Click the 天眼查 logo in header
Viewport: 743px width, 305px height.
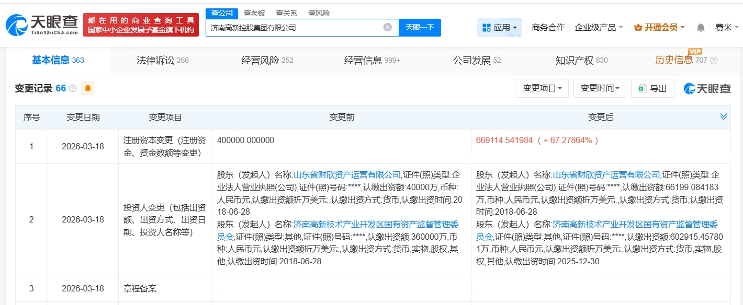42,25
